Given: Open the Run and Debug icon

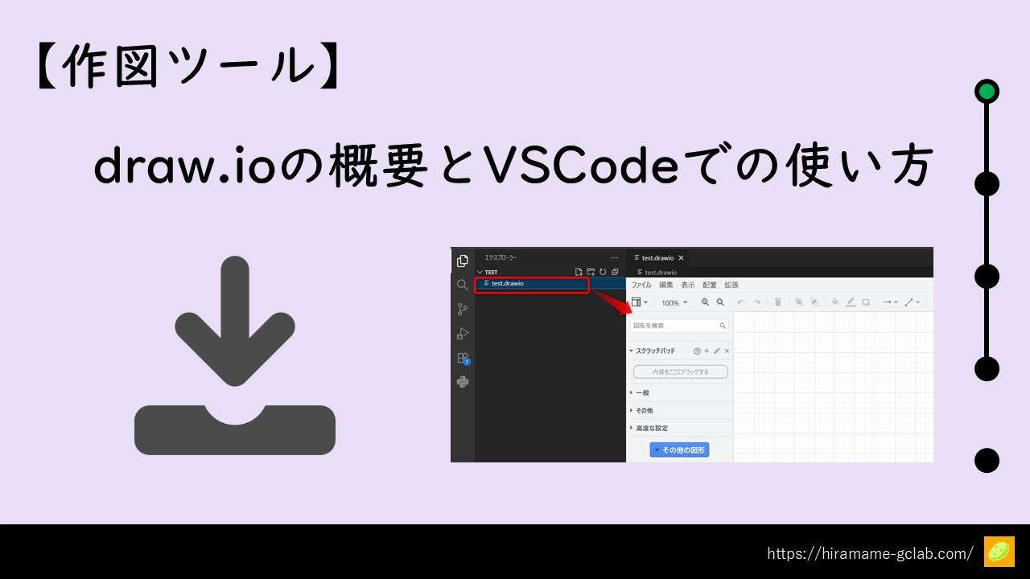Looking at the screenshot, I should pos(463,333).
